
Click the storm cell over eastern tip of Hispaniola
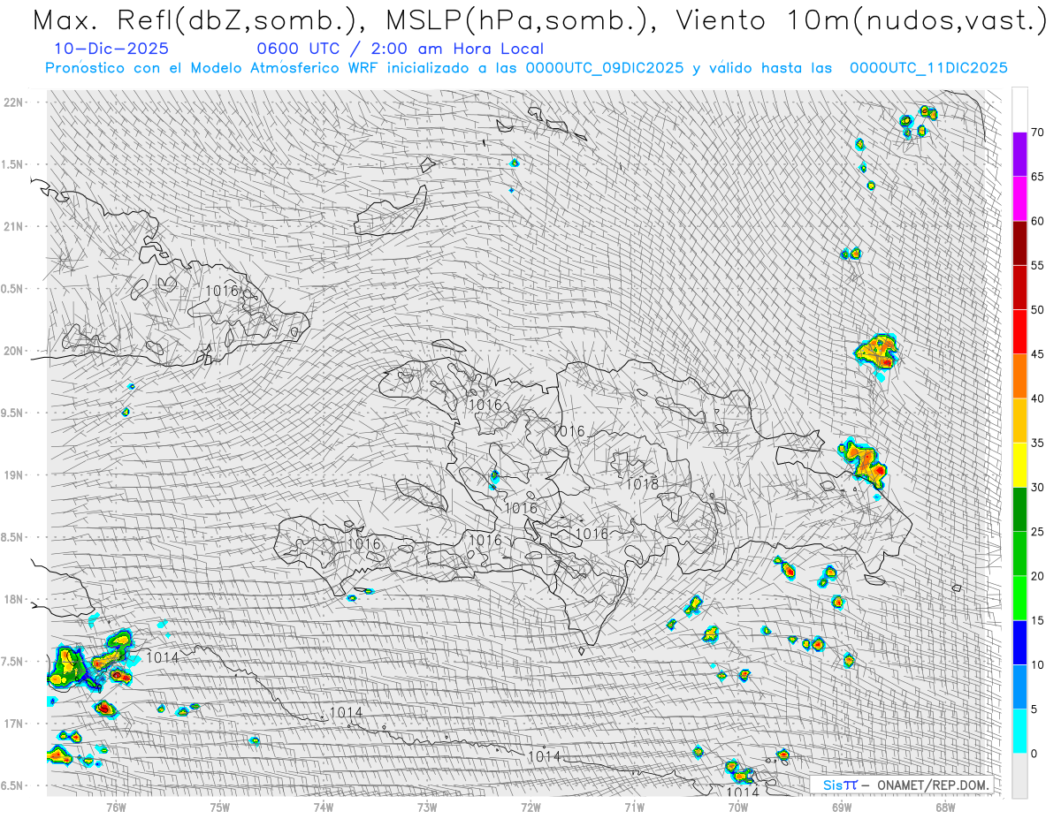coord(864,462)
